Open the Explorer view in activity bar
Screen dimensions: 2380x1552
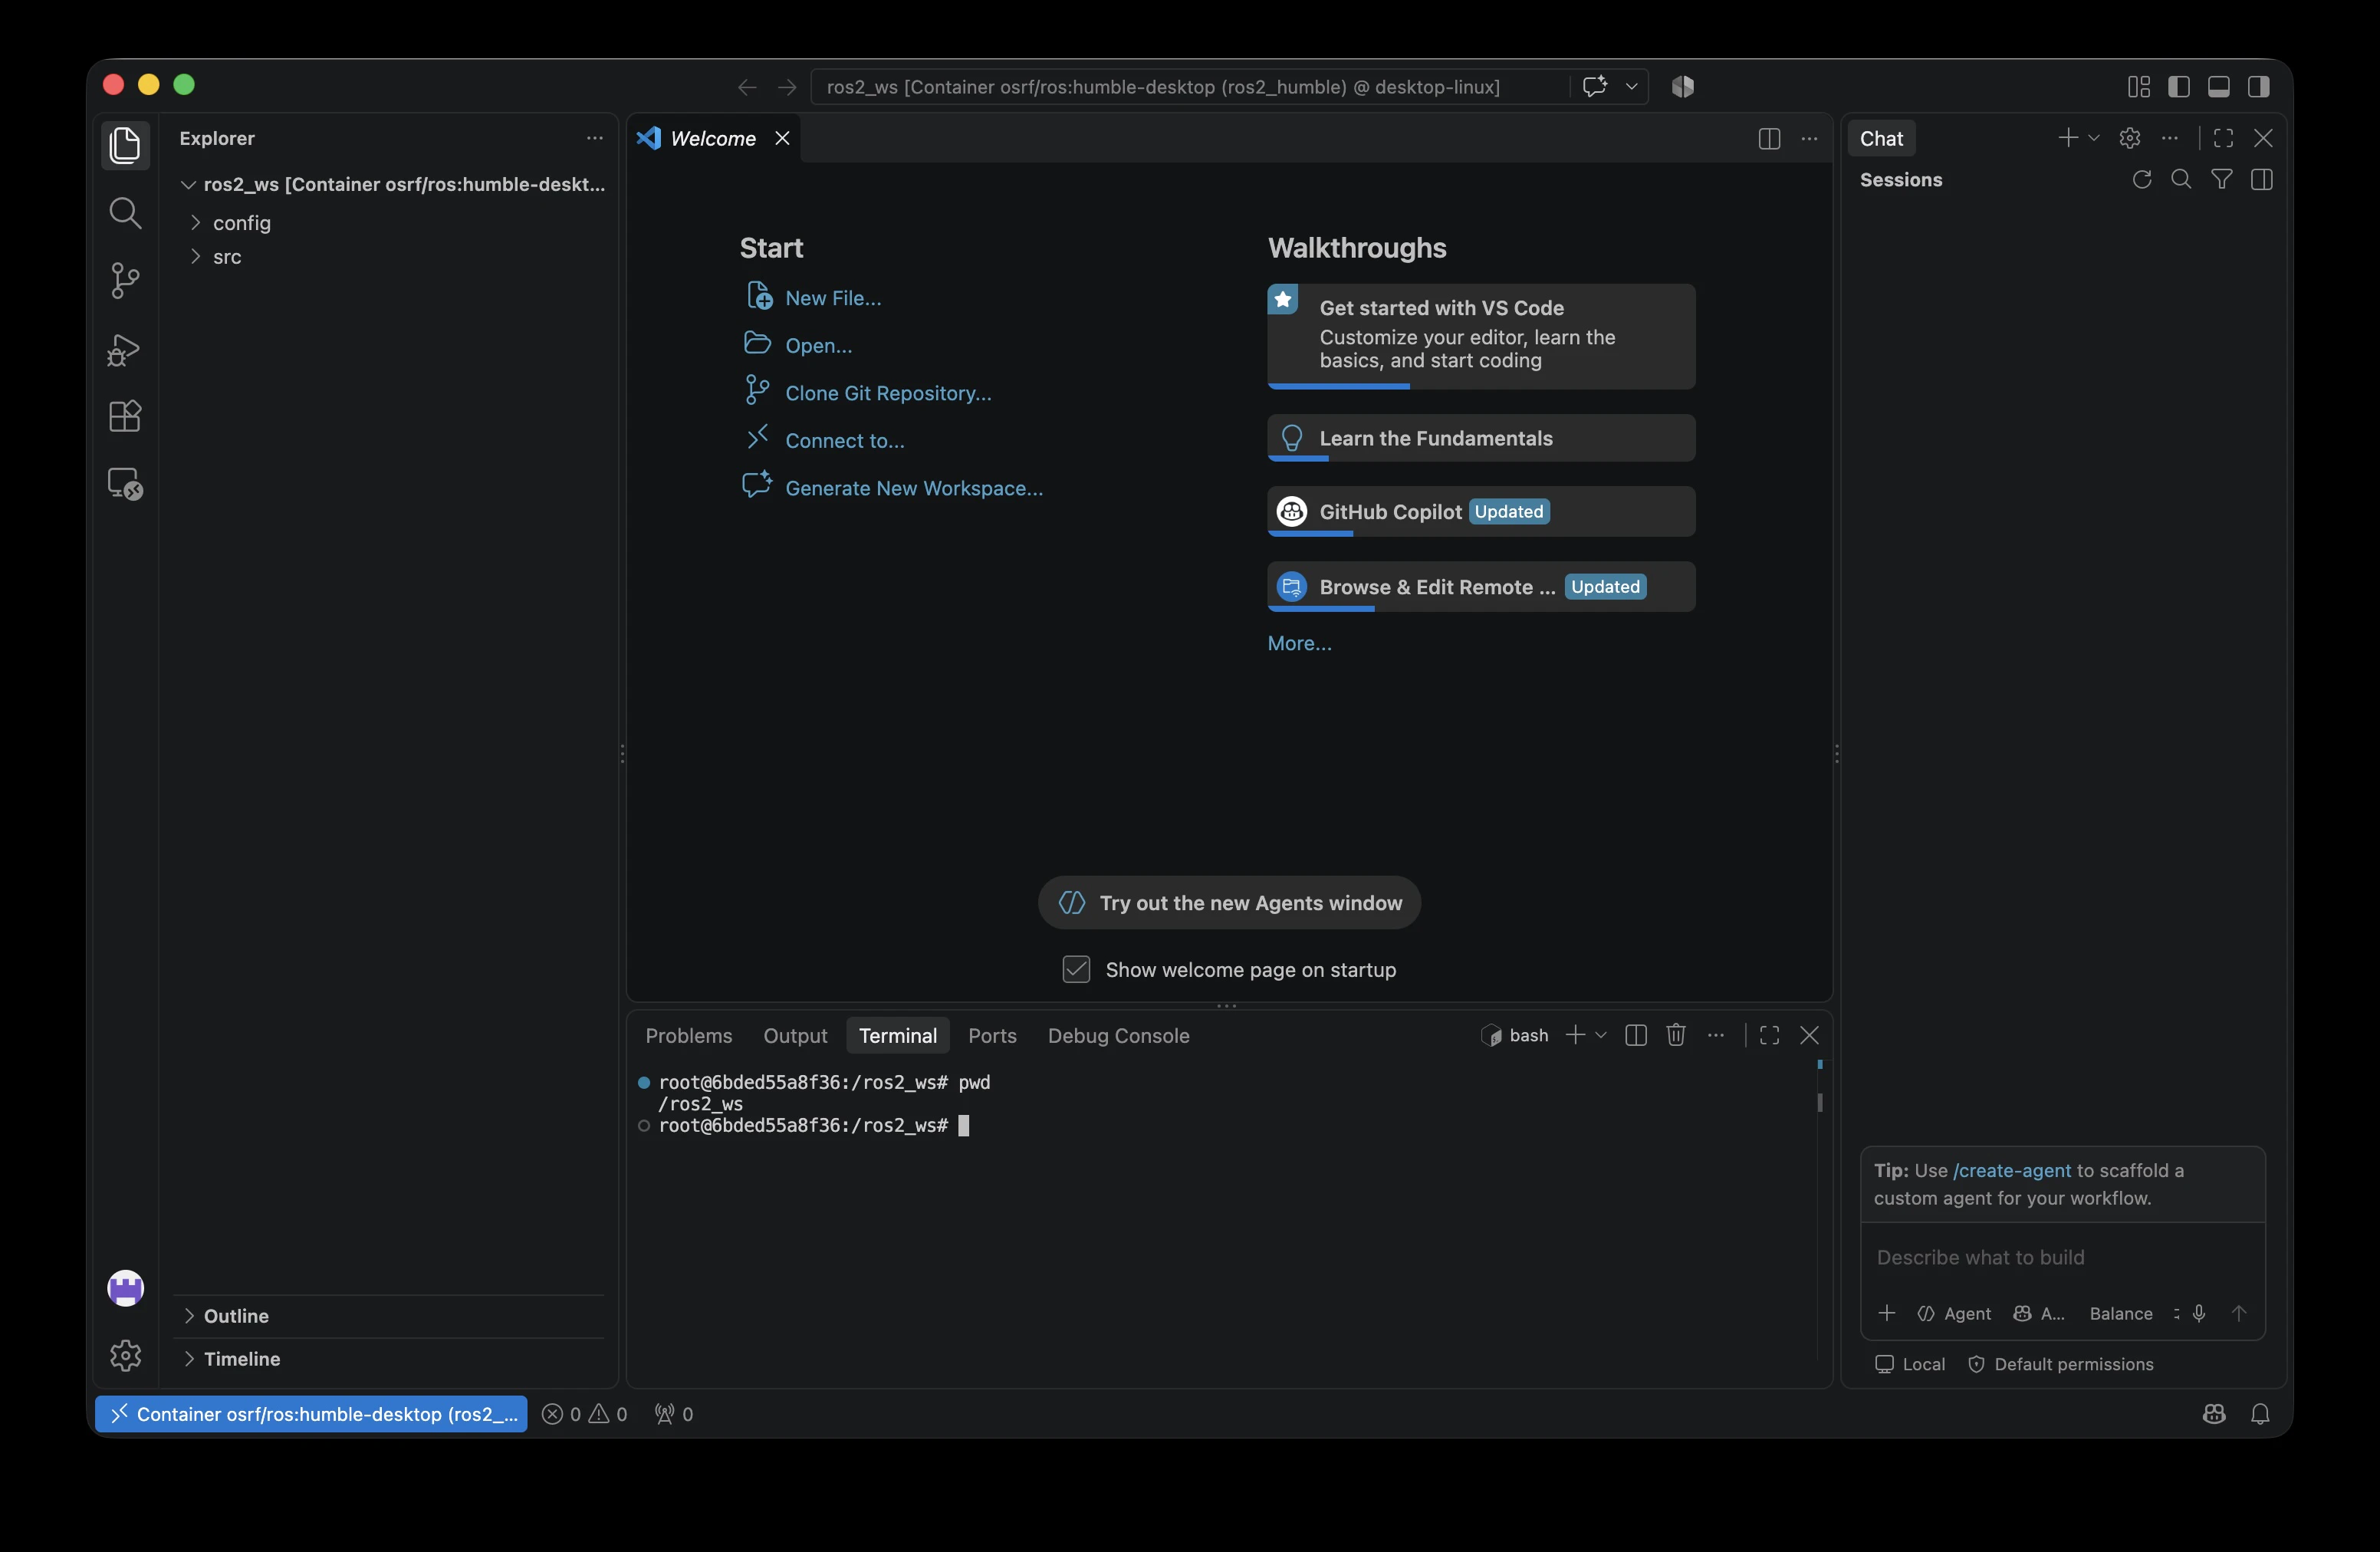point(125,145)
